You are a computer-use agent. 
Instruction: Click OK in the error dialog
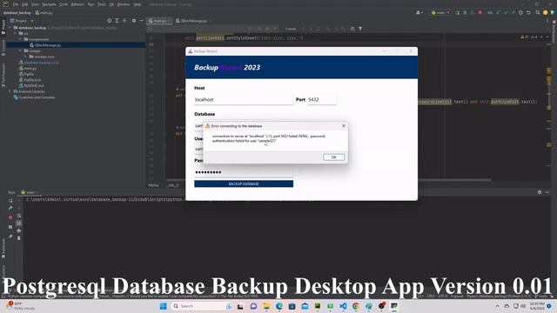click(333, 156)
